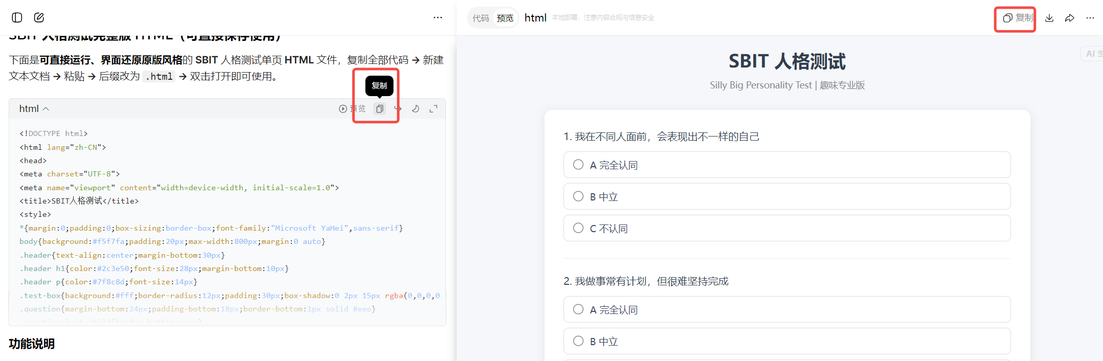Toggle word wrap in the code block
The height and width of the screenshot is (361, 1103).
point(398,108)
